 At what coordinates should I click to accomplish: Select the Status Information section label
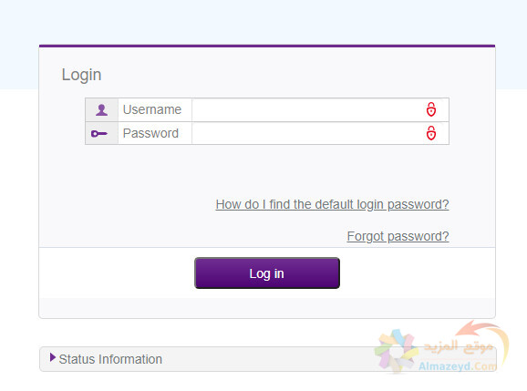pos(110,359)
